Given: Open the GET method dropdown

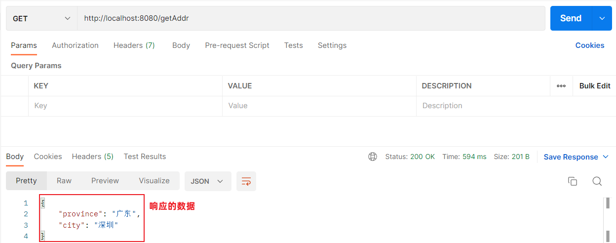Looking at the screenshot, I should pyautogui.click(x=41, y=19).
